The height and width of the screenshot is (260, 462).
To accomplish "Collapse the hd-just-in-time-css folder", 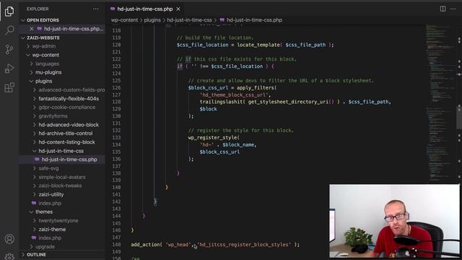I will (x=61, y=151).
